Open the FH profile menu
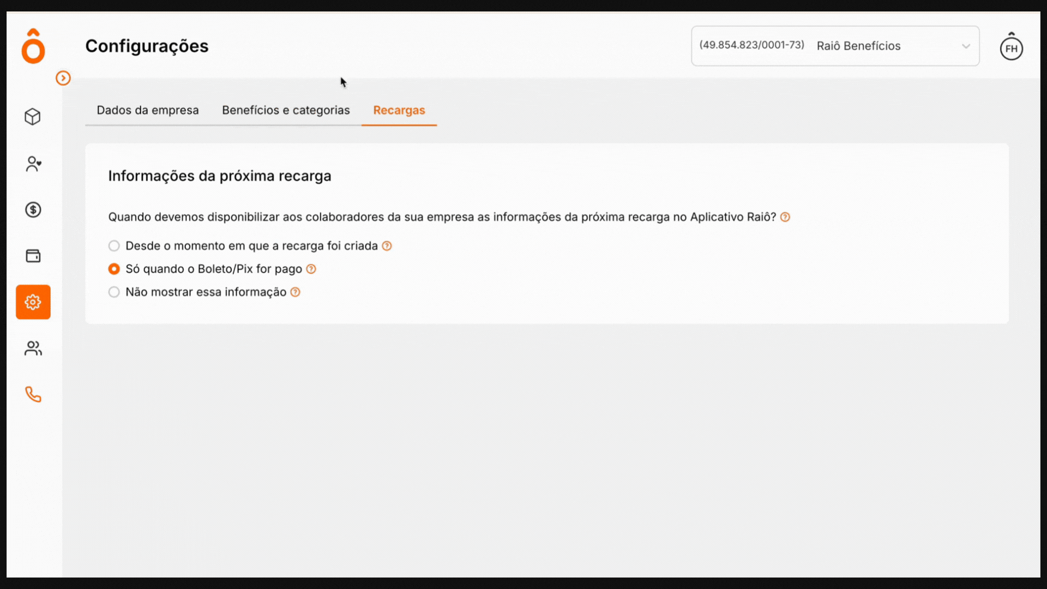Viewport: 1047px width, 589px height. (1012, 47)
